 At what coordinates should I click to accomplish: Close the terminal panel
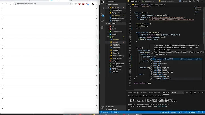coord(203,93)
